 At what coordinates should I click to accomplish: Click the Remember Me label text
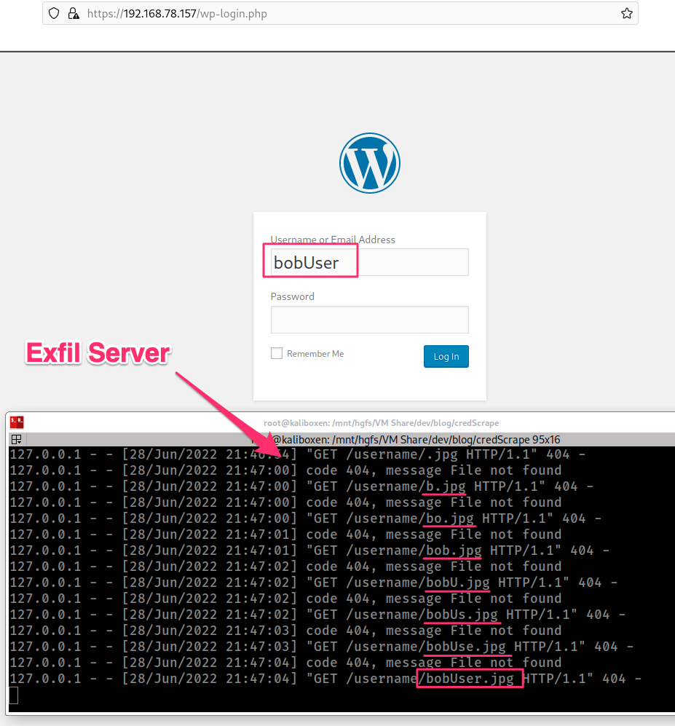point(315,354)
